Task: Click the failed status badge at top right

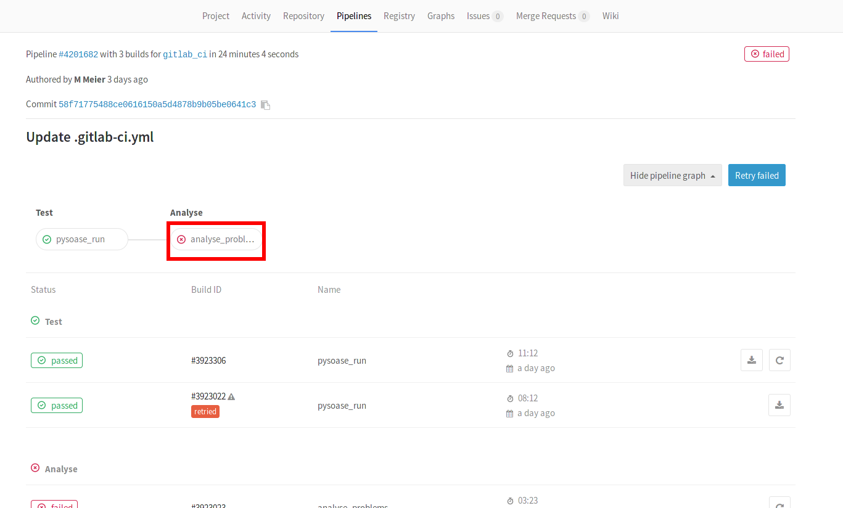Action: point(767,54)
